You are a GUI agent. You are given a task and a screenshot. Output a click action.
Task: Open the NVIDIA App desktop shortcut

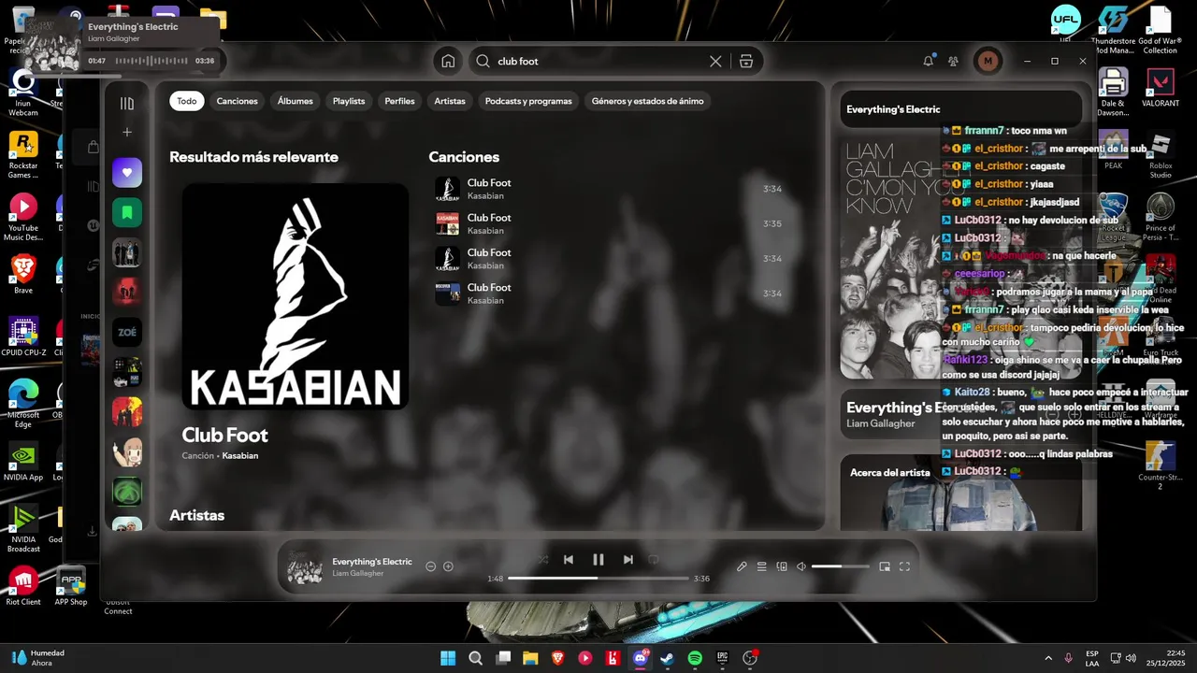(23, 461)
